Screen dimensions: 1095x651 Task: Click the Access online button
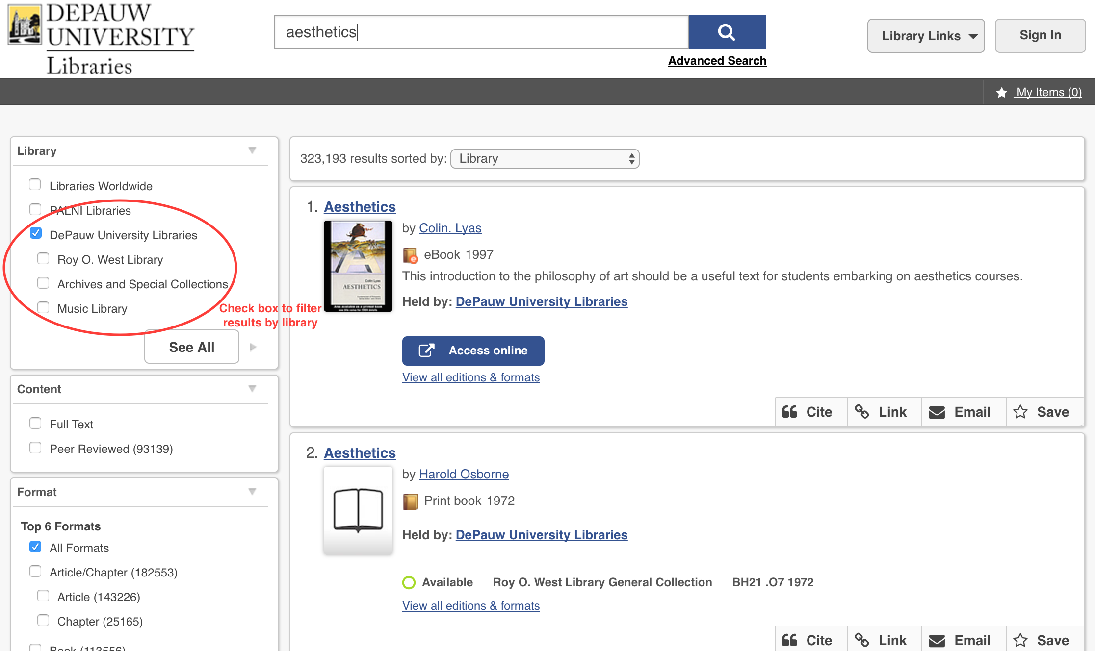coord(473,351)
